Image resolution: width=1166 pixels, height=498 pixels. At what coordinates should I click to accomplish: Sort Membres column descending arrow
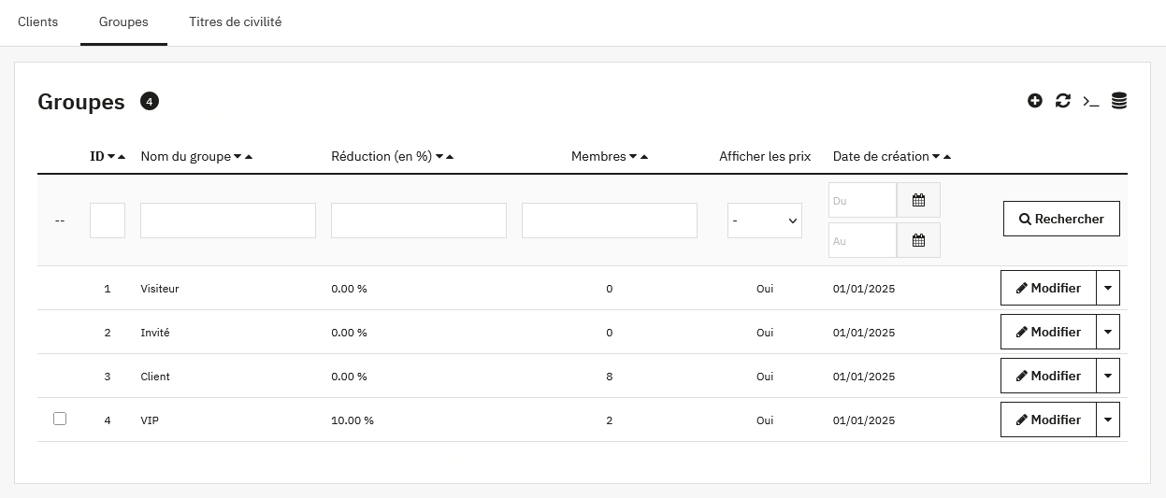click(633, 157)
